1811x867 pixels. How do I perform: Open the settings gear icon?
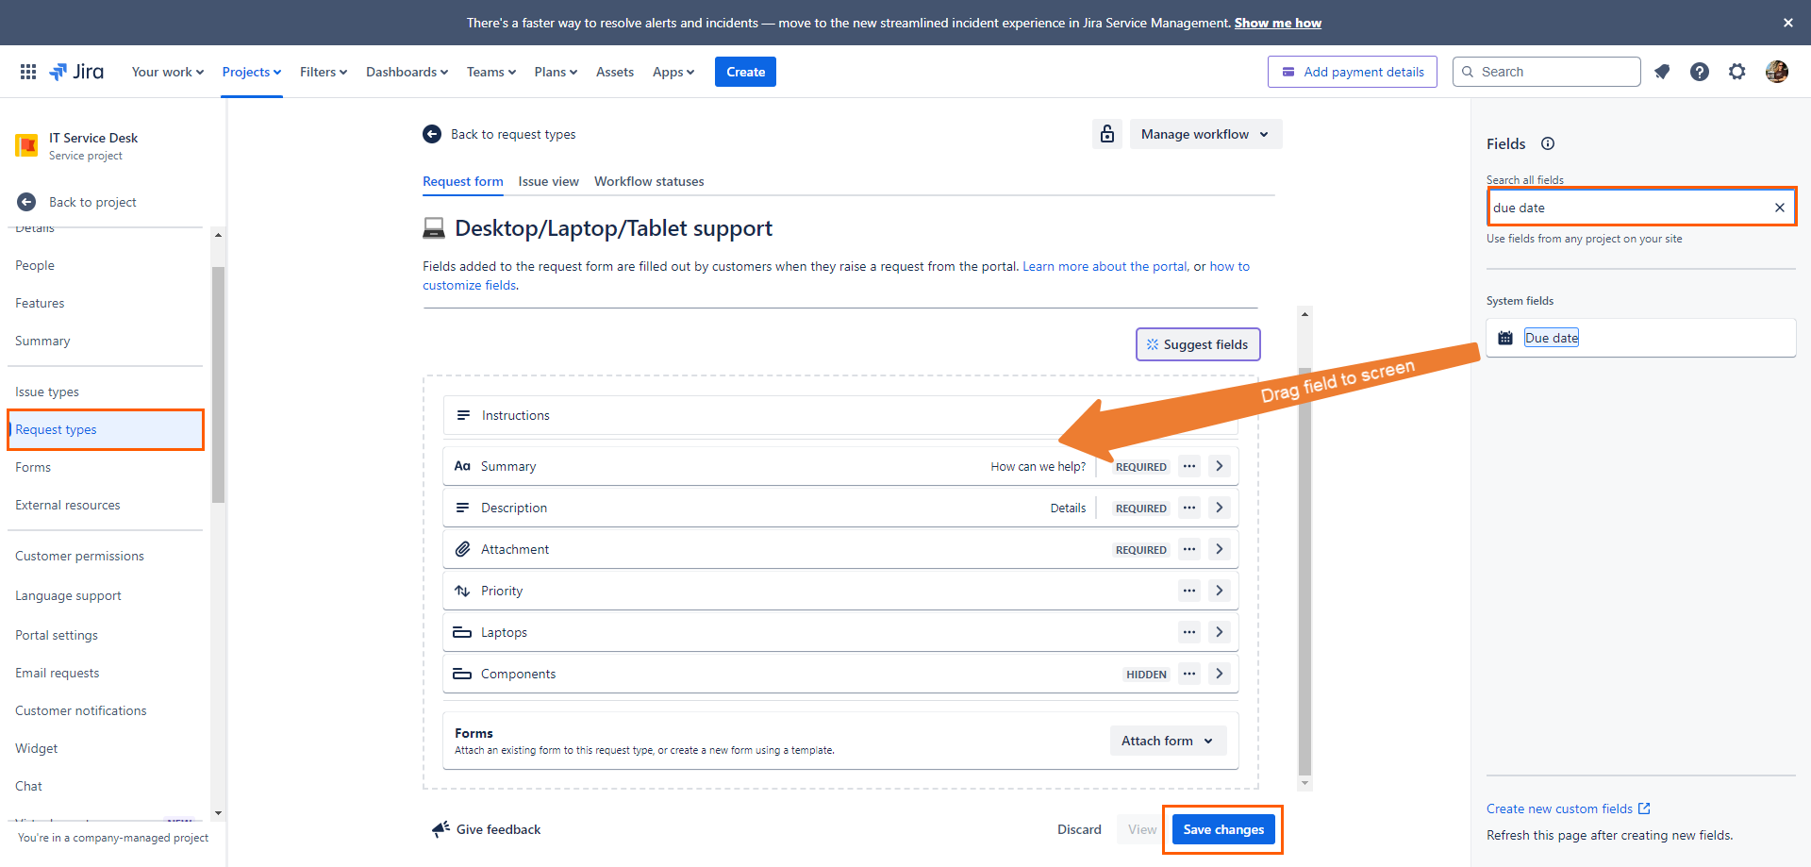coord(1737,72)
